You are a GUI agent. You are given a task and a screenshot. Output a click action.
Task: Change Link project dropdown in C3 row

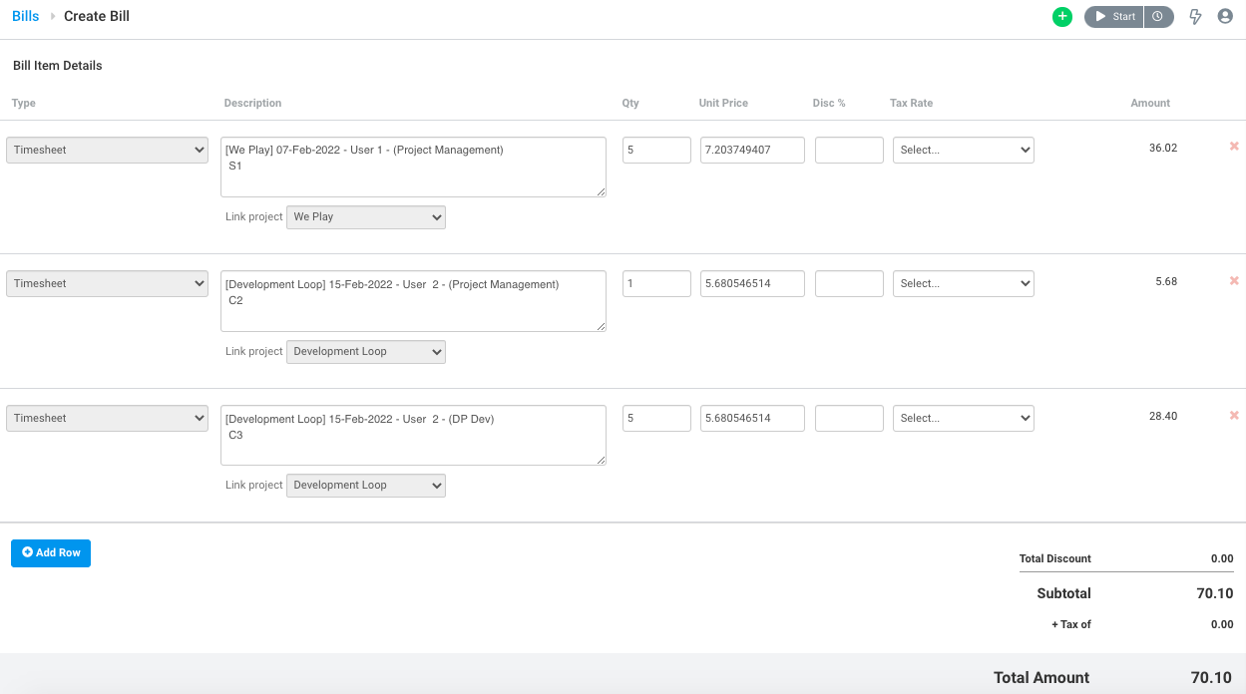[366, 486]
